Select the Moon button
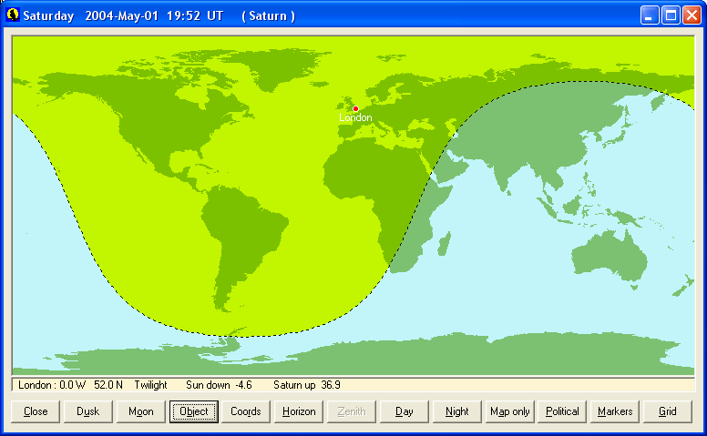The image size is (707, 436). coord(141,411)
